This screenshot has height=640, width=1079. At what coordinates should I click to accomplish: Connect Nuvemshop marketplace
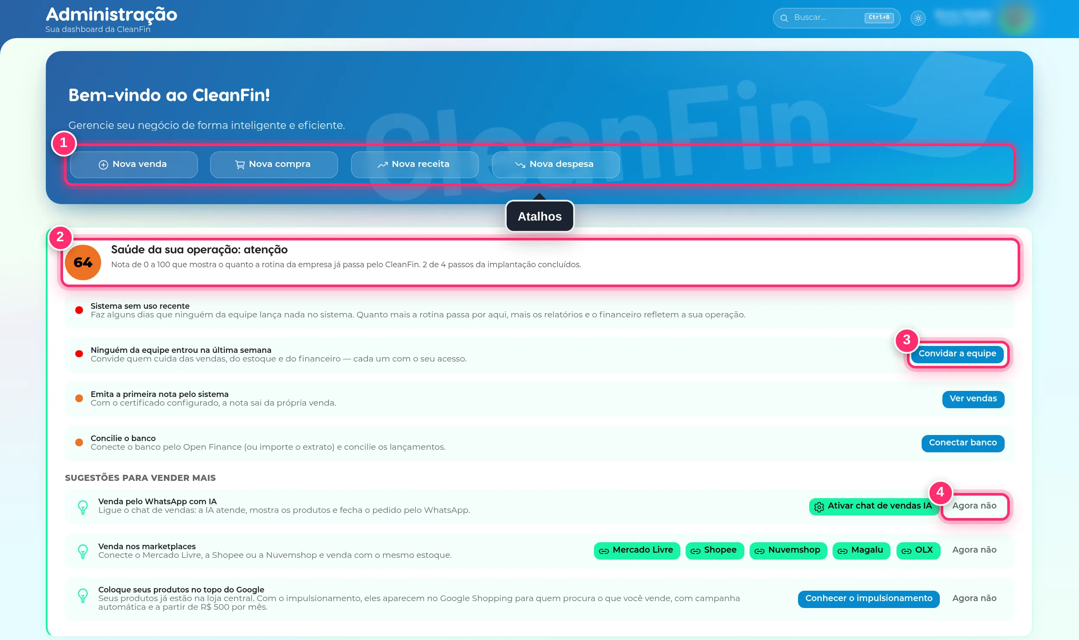coord(788,550)
